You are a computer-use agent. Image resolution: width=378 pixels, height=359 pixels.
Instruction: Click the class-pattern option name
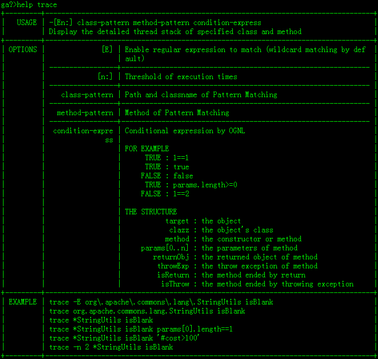(x=85, y=95)
